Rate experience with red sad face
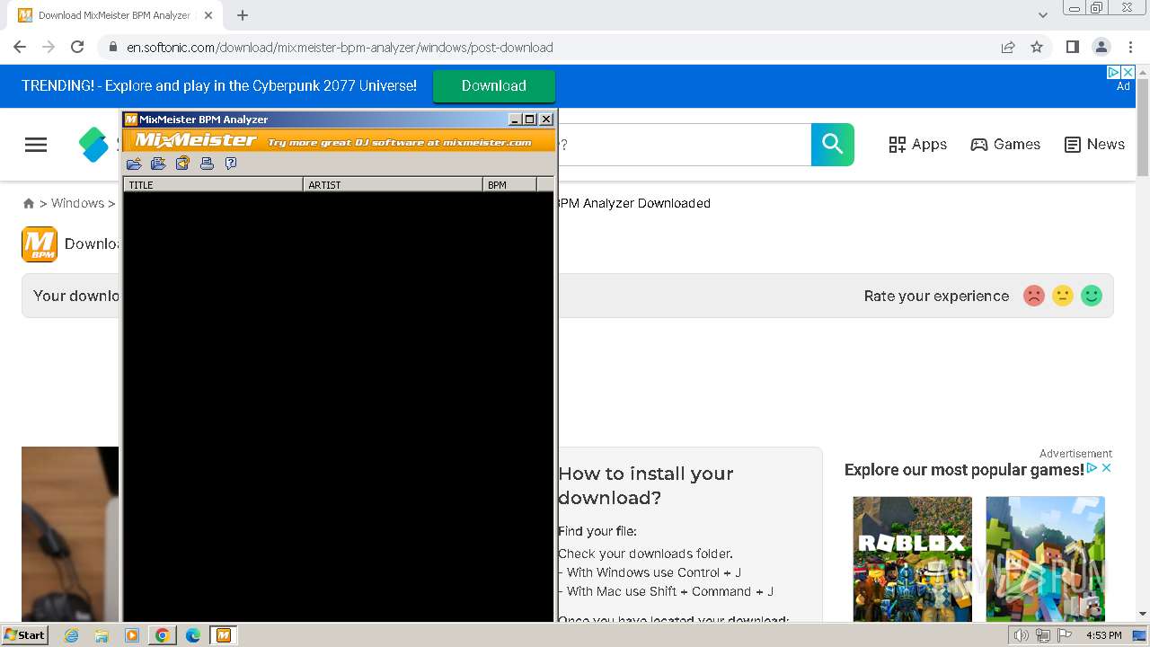This screenshot has width=1150, height=647. (x=1034, y=296)
